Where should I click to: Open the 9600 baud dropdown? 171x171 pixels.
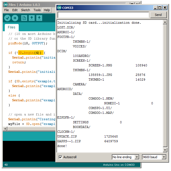[154, 157]
